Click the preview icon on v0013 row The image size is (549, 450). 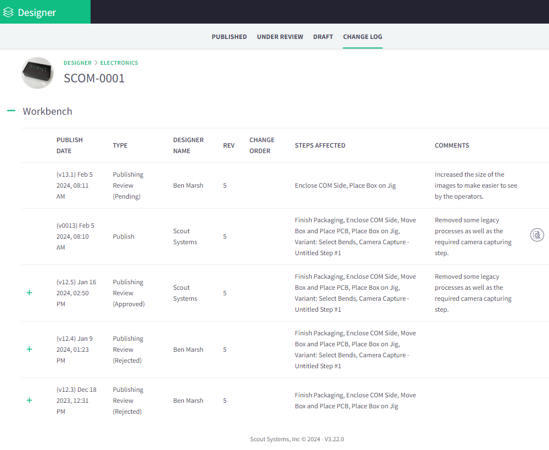coord(536,235)
